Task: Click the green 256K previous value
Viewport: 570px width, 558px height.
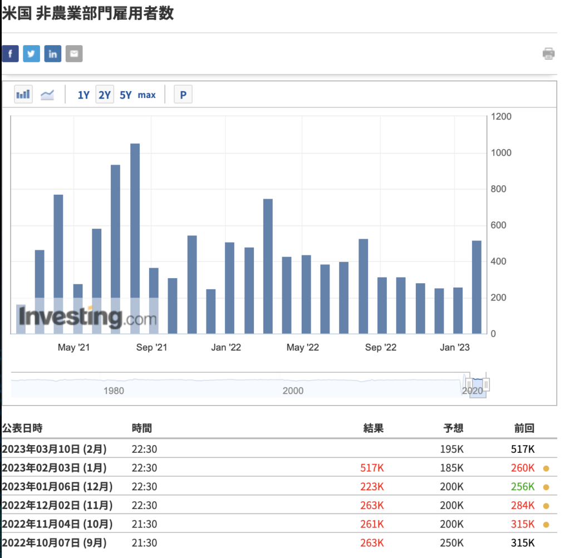Action: [x=523, y=487]
